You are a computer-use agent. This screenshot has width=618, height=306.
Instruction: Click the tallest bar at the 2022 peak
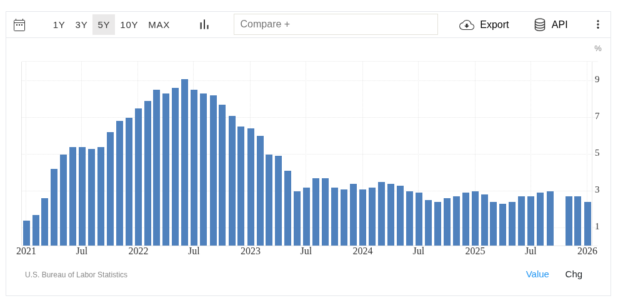(x=184, y=163)
